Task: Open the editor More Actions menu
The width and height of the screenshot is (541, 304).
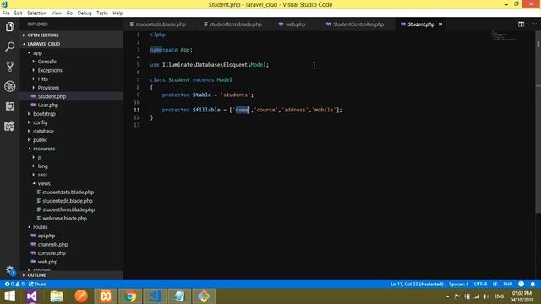Action: 533,24
